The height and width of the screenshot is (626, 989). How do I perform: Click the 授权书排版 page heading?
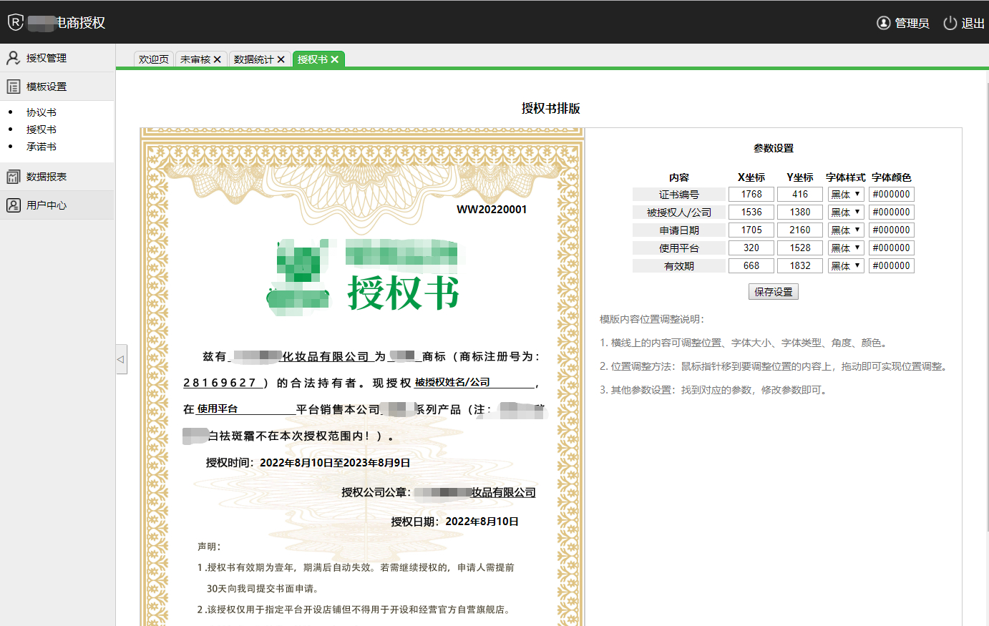[x=551, y=109]
